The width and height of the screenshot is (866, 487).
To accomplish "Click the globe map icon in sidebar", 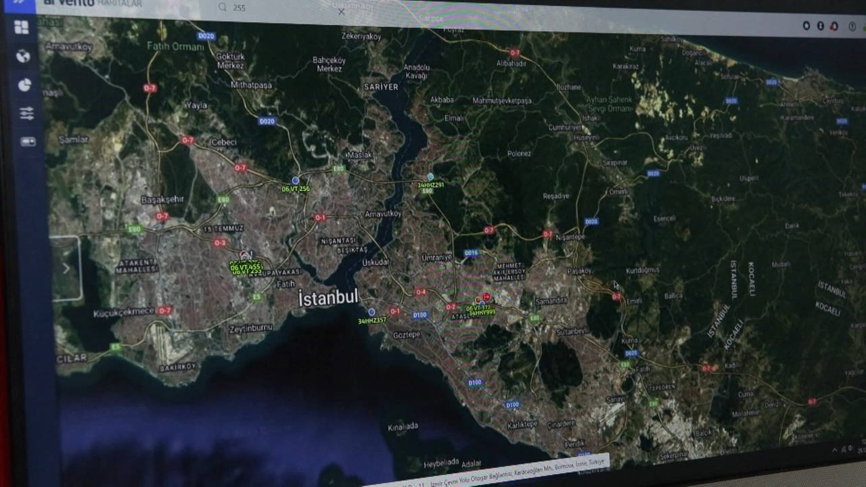I will [23, 56].
